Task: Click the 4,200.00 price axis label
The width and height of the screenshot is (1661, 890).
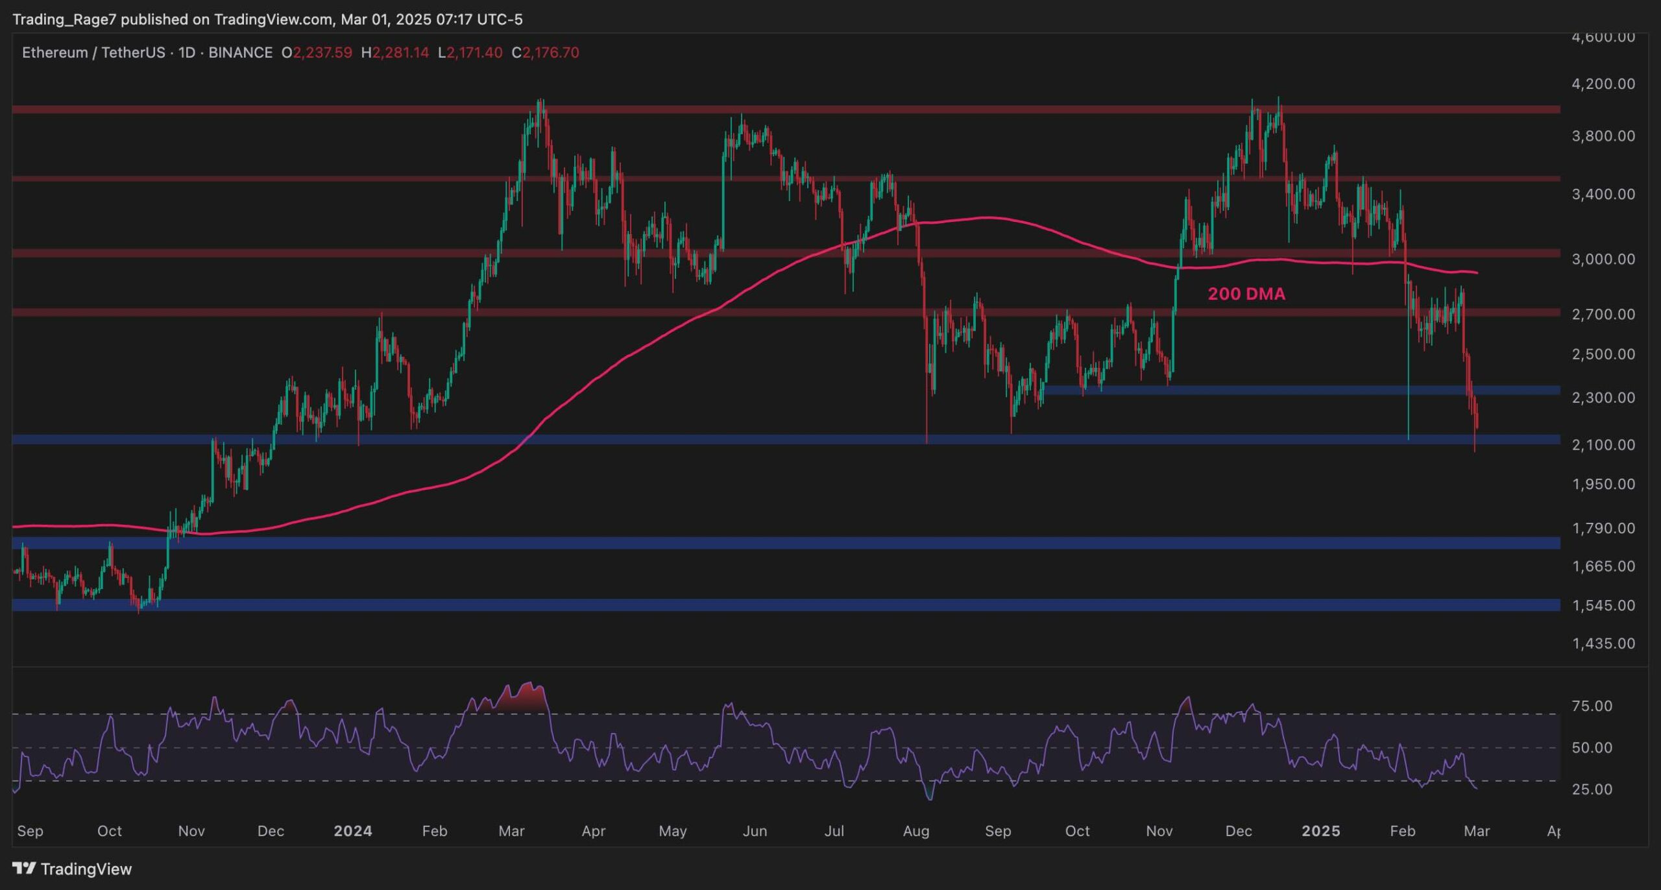Action: coord(1603,84)
